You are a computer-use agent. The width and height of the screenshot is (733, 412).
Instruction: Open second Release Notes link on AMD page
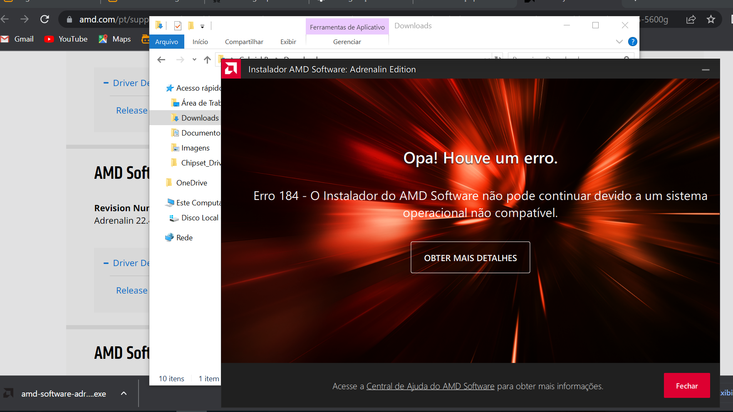point(132,290)
